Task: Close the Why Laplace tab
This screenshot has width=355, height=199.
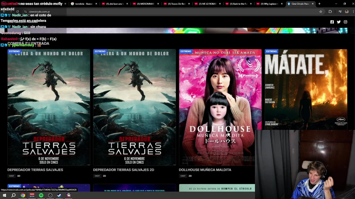Action: pos(282,4)
